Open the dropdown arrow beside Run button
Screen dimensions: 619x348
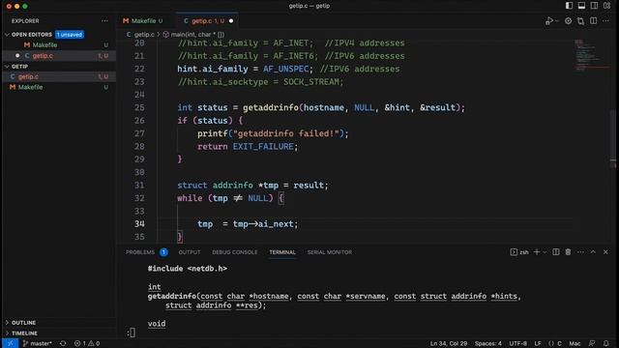coord(557,21)
